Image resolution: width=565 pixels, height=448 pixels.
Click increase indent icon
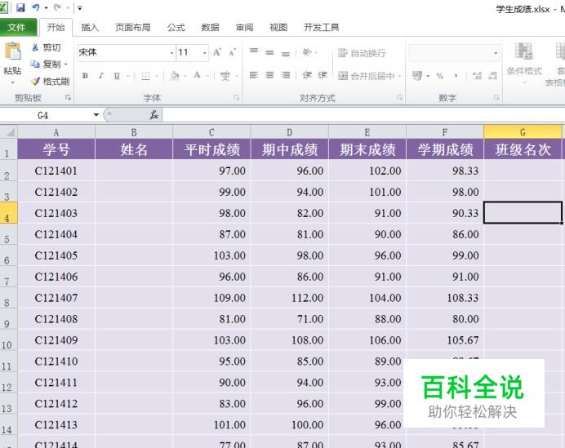(x=323, y=75)
